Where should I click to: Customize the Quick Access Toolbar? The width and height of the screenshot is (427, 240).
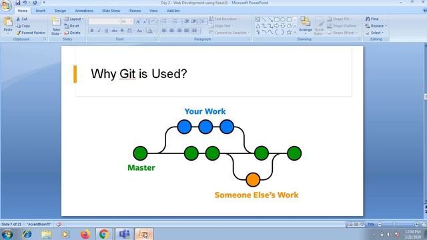(44, 3)
